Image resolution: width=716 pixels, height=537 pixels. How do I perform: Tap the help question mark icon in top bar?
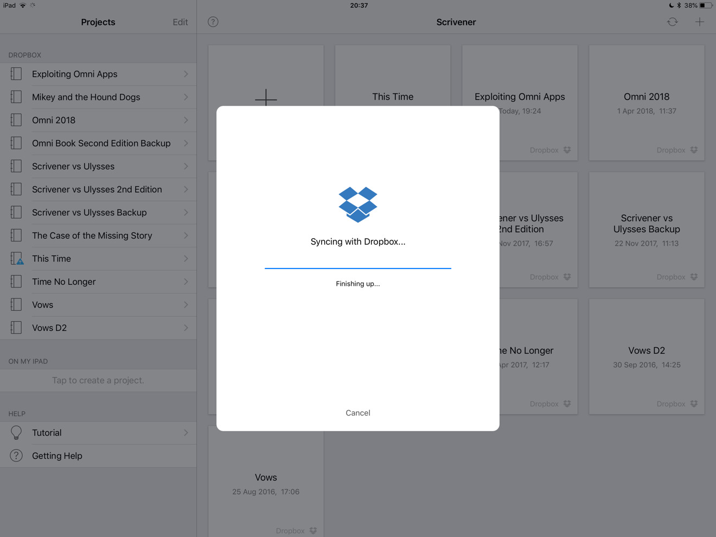213,22
